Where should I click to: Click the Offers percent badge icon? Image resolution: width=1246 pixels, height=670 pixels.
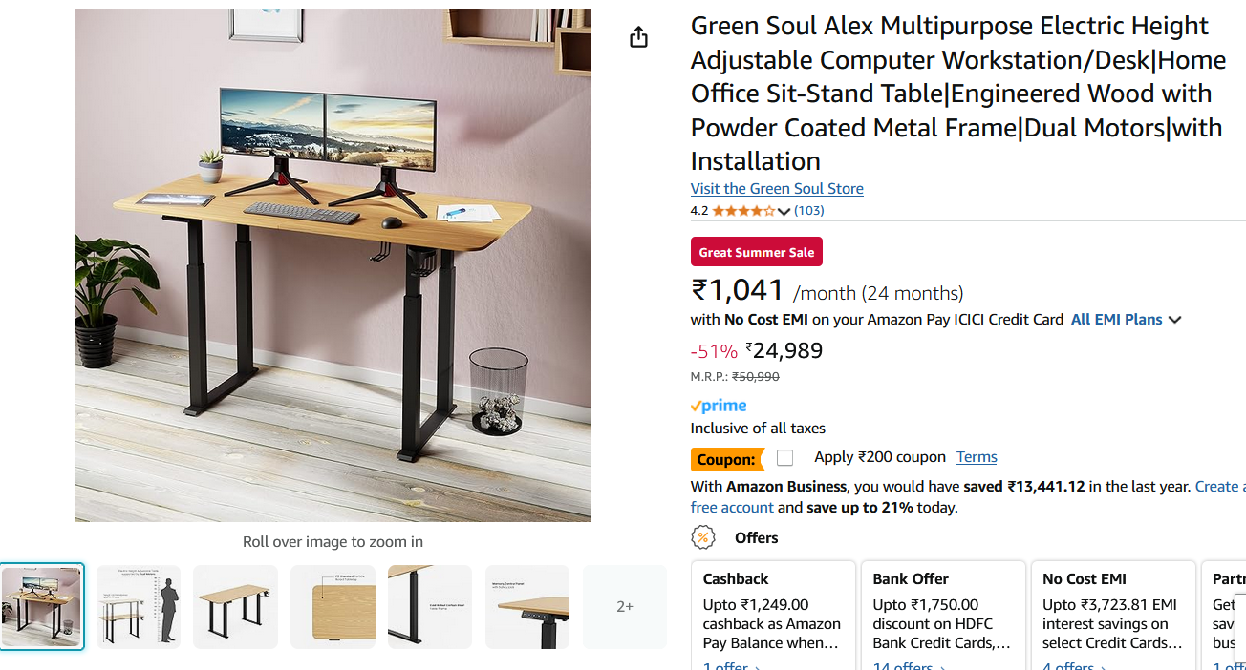tap(703, 537)
